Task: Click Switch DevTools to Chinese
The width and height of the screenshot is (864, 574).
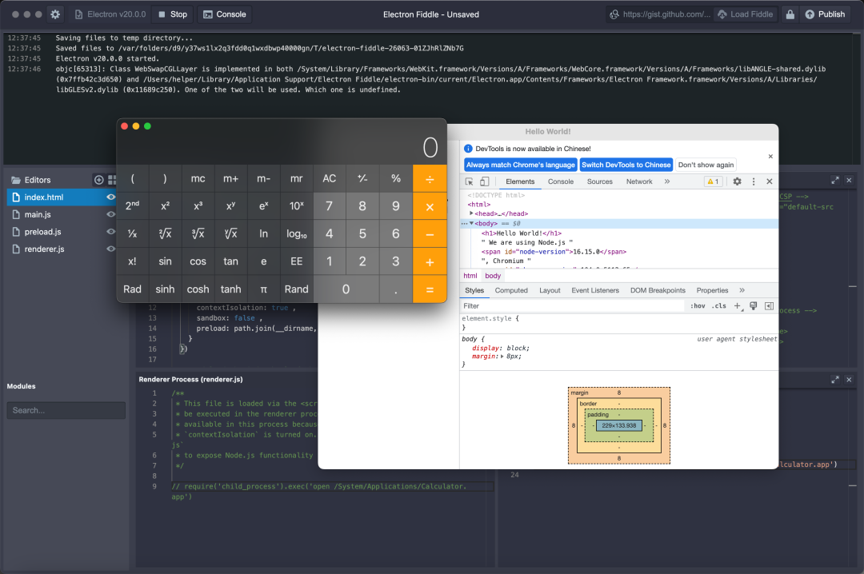Action: coord(626,165)
